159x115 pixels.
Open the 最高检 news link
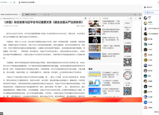coord(111,55)
